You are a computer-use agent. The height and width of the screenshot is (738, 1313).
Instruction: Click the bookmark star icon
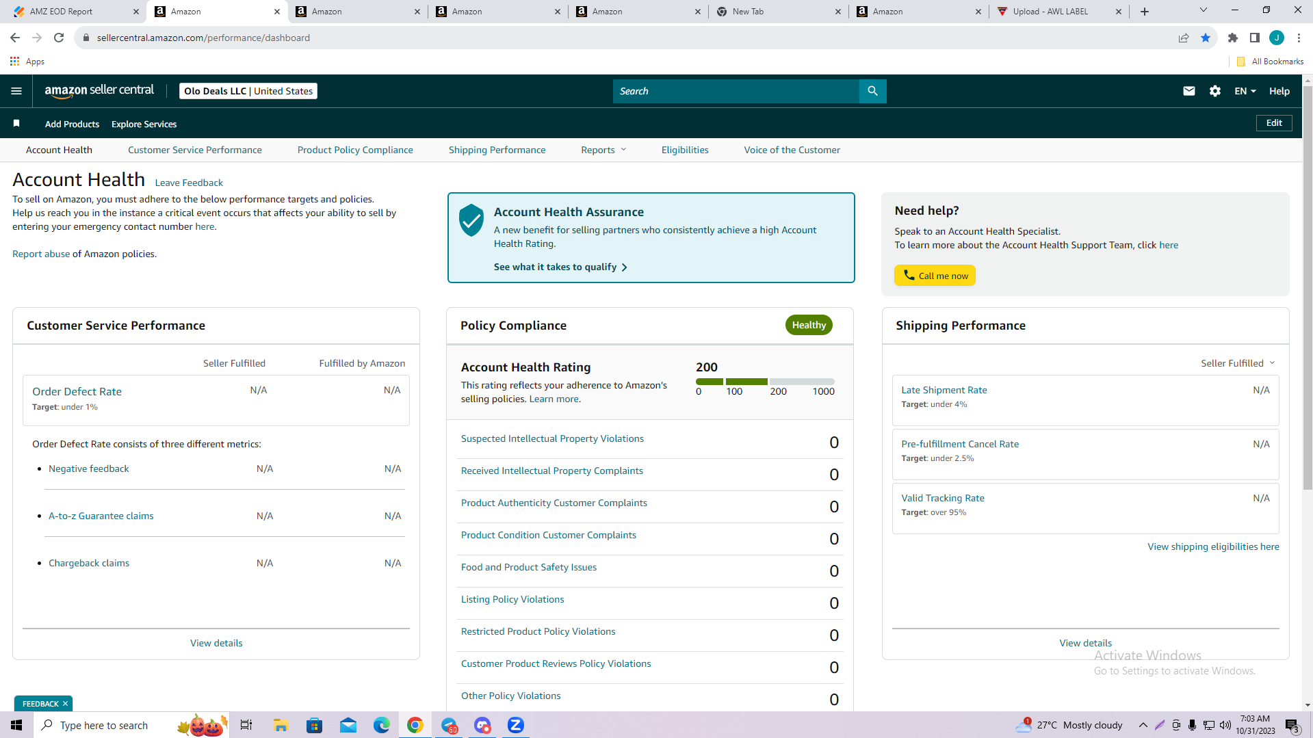click(x=1206, y=38)
